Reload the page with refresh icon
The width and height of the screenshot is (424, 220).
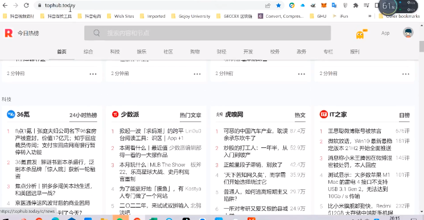pos(26,5)
